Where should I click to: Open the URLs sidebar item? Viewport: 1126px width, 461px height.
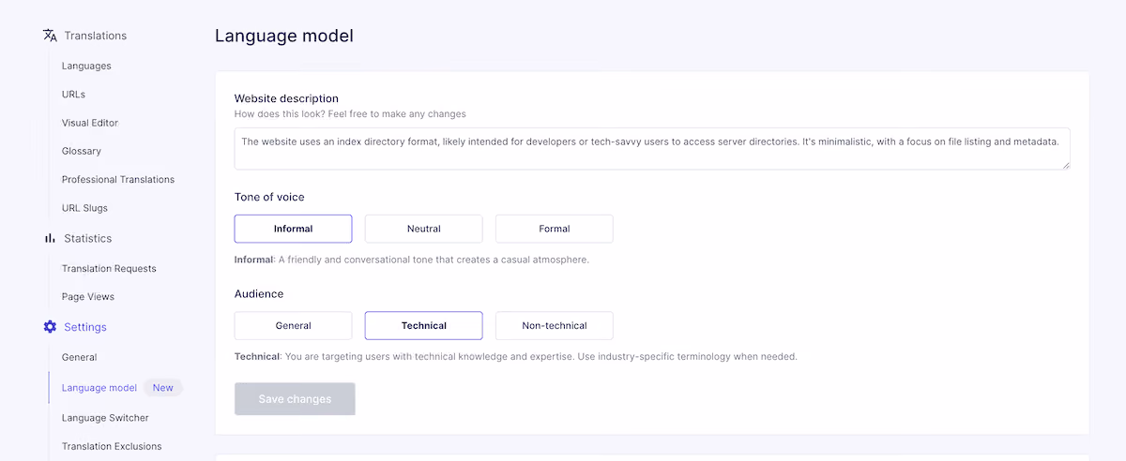[x=73, y=95]
